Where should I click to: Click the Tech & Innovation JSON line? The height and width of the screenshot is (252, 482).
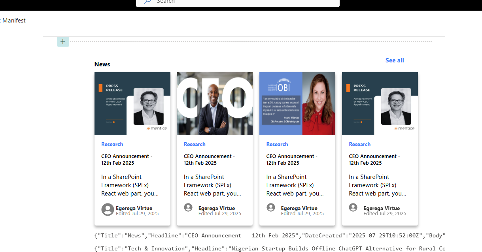point(269,248)
